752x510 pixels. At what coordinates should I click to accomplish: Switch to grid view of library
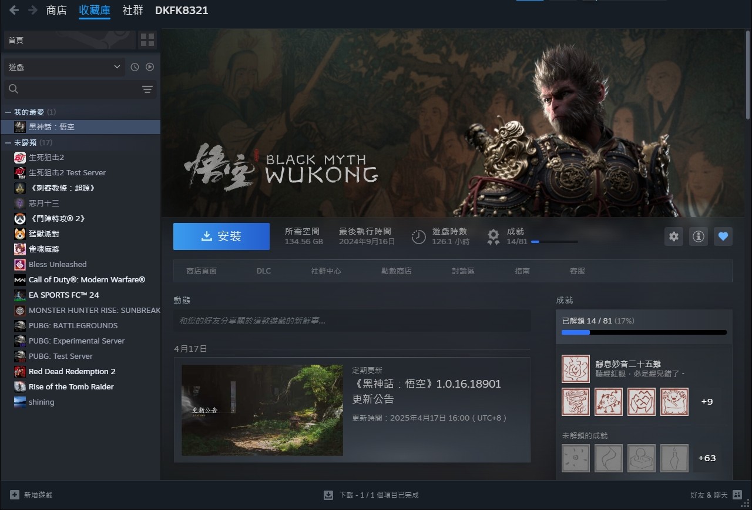[147, 40]
